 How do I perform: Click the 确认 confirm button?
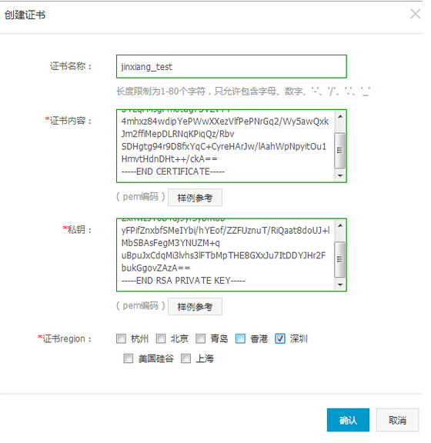pos(348,420)
